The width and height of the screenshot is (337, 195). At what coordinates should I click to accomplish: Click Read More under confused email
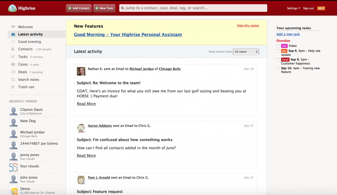click(86, 155)
